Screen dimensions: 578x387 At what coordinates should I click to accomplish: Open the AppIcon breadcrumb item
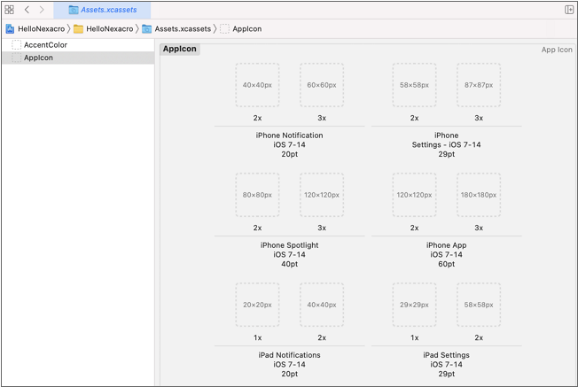[x=246, y=29]
